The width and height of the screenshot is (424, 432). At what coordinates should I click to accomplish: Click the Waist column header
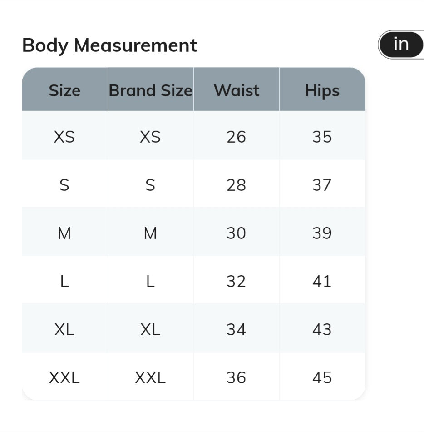(x=237, y=90)
